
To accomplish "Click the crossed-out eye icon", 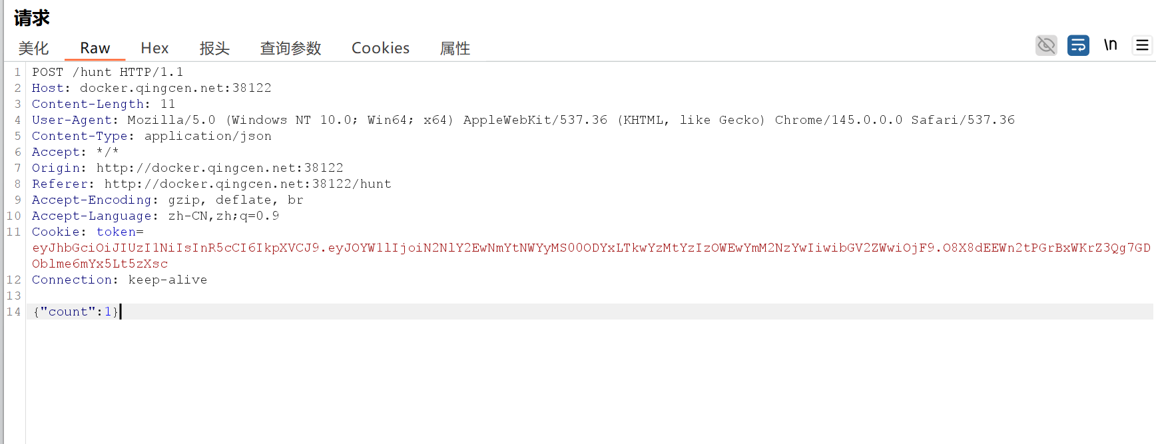I will pos(1046,45).
